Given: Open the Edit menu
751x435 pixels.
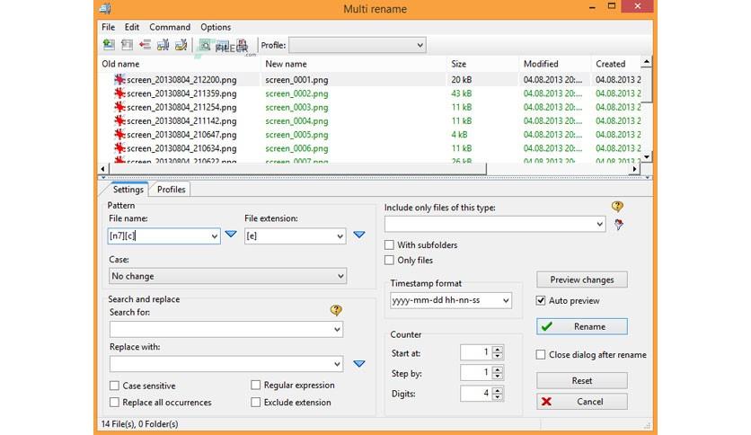Looking at the screenshot, I should [132, 27].
